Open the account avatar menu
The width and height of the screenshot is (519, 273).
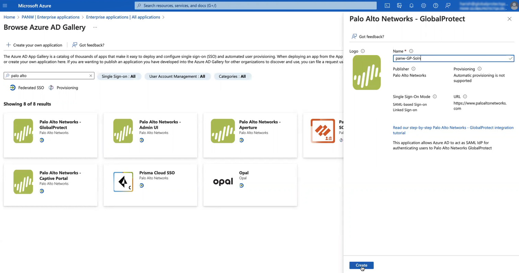point(514,6)
